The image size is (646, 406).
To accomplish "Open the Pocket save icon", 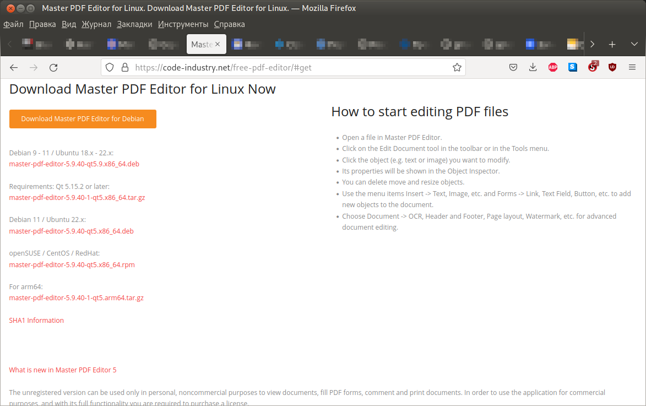I will [513, 67].
